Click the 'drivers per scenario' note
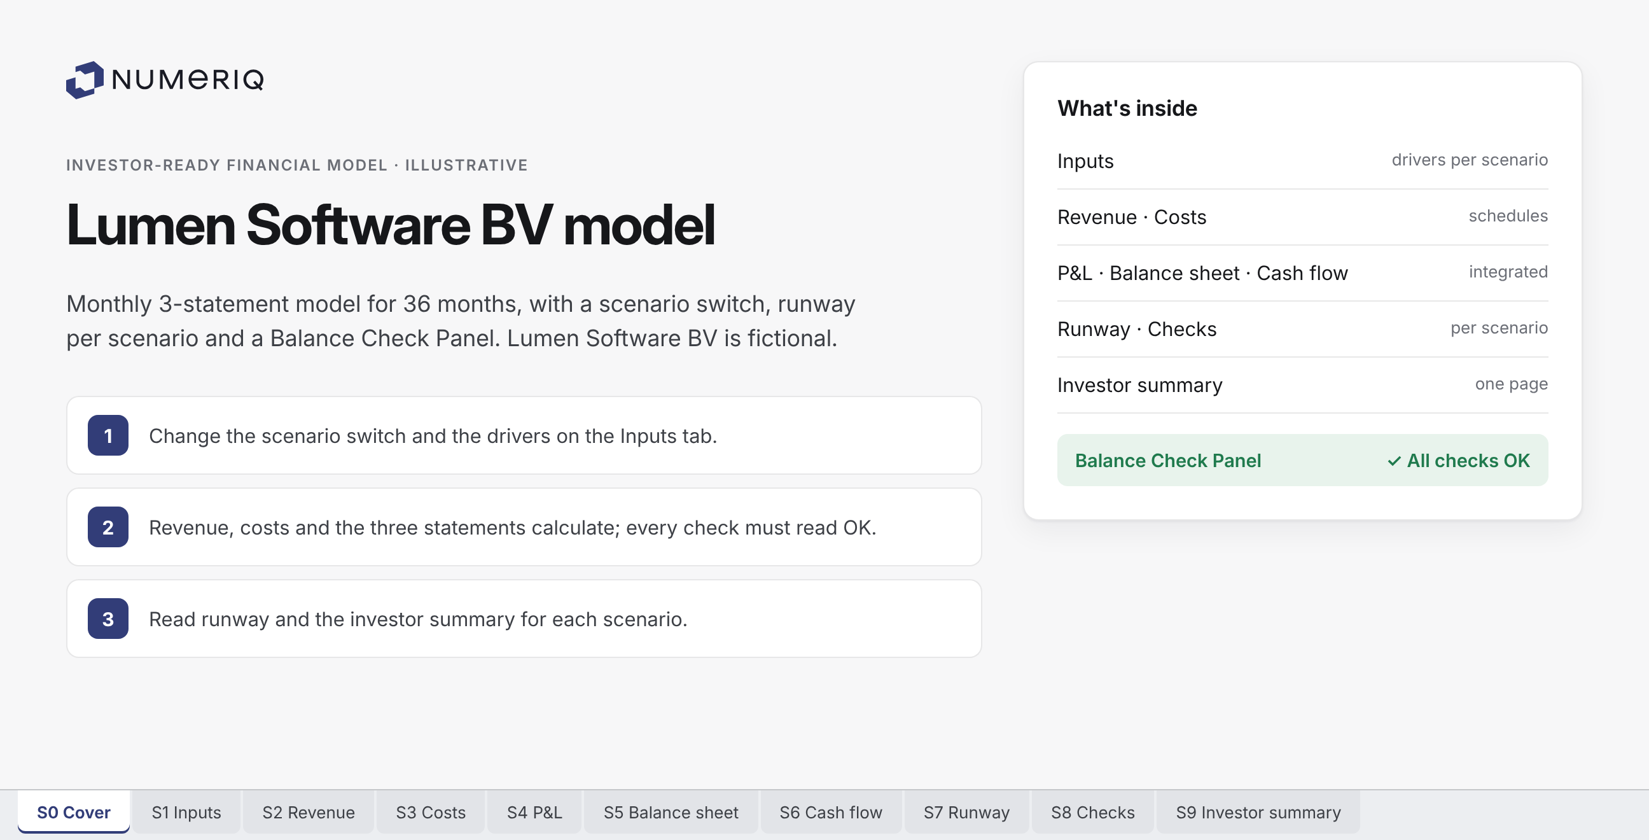 point(1470,160)
